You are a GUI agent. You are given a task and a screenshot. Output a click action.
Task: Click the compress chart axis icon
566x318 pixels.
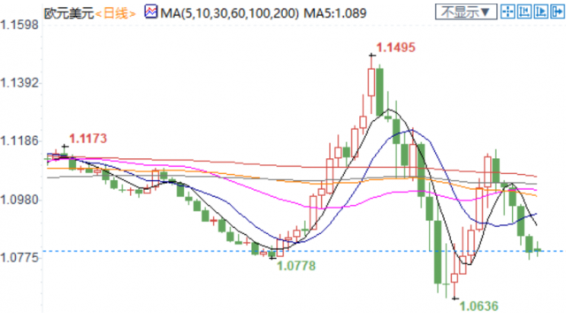pos(524,11)
